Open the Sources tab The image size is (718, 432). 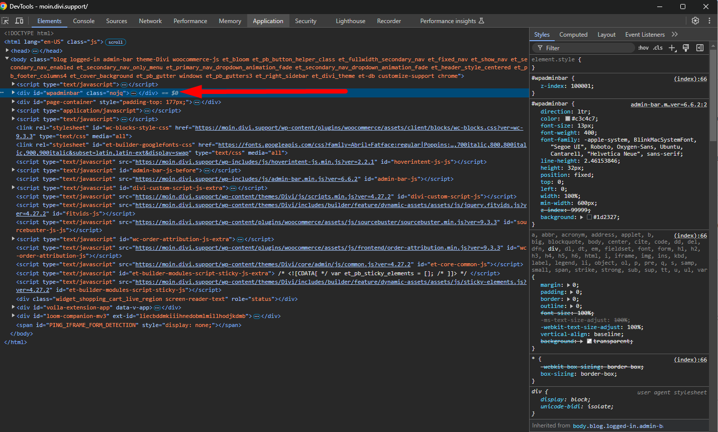pos(117,21)
